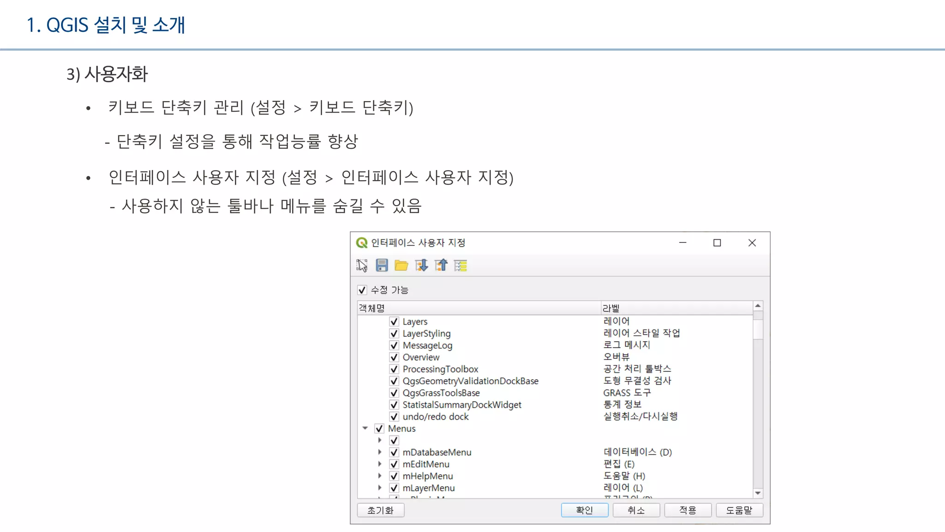945x532 pixels.
Task: Select the undo/redo dock row text
Action: (x=436, y=417)
